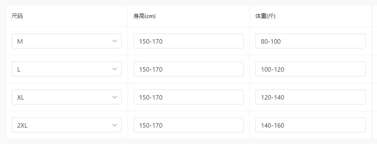This screenshot has height=144, width=377.
Task: Edit height field for size L row
Action: point(188,69)
